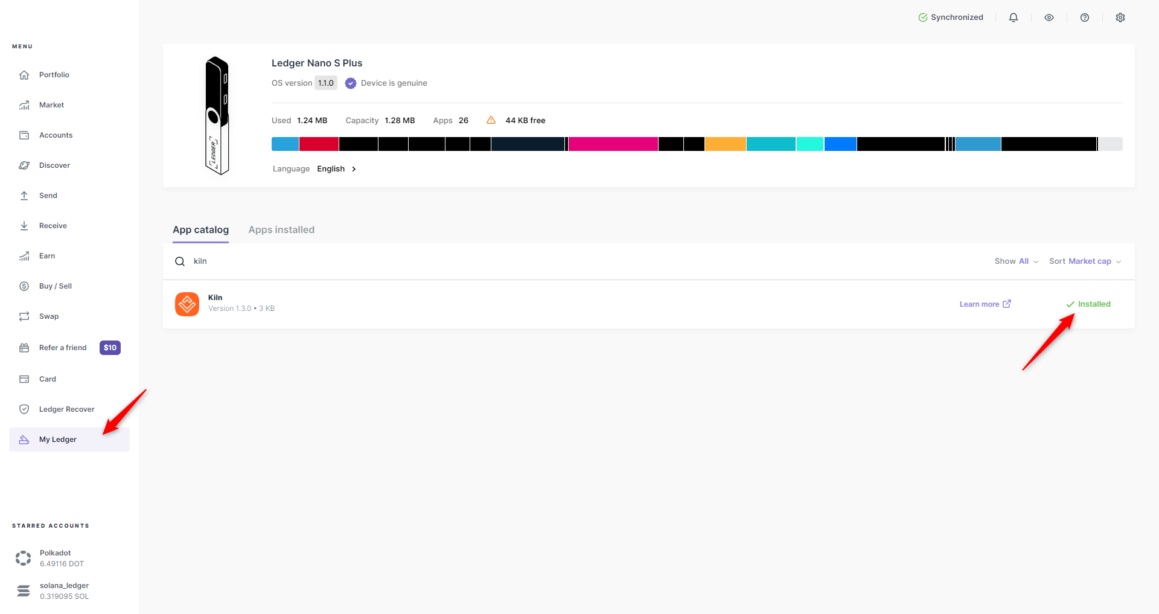
Task: Click the Kiln app name text
Action: tap(215, 298)
